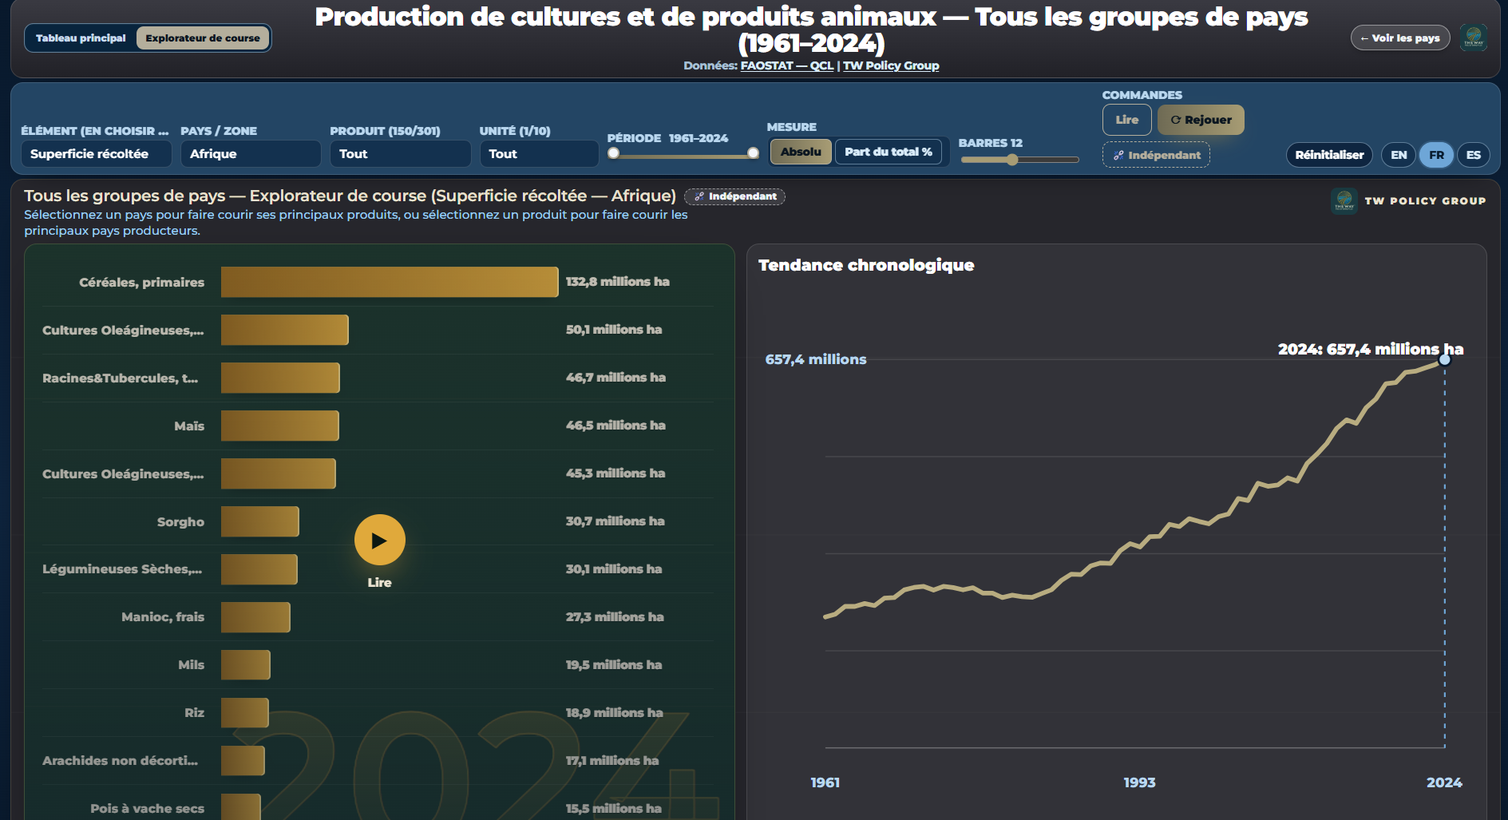This screenshot has width=1508, height=820.
Task: Start the race with the round play icon
Action: click(379, 540)
